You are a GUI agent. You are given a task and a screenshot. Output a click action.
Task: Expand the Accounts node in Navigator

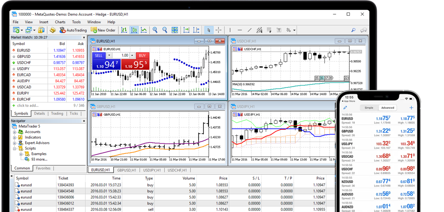click(x=14, y=132)
